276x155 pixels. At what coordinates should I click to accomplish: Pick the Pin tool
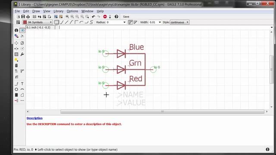click(16, 101)
